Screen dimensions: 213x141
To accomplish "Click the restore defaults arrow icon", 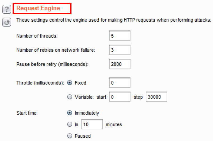I will (6, 22).
